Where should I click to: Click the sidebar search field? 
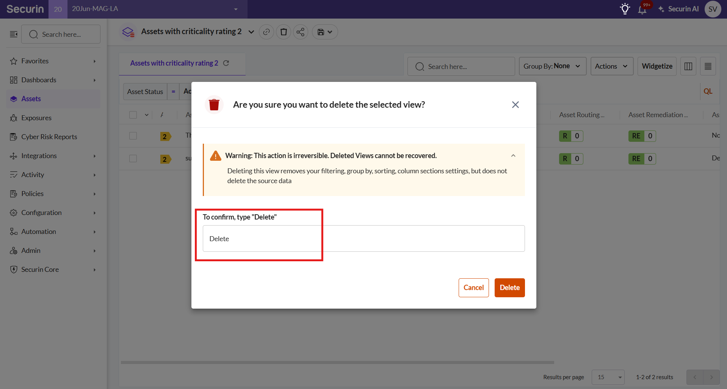61,34
